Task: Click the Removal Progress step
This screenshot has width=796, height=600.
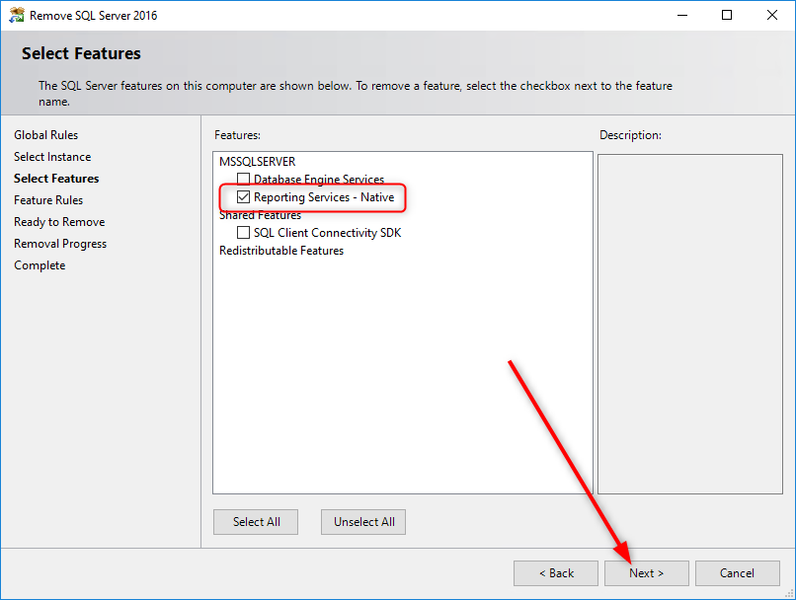Action: pyautogui.click(x=60, y=244)
